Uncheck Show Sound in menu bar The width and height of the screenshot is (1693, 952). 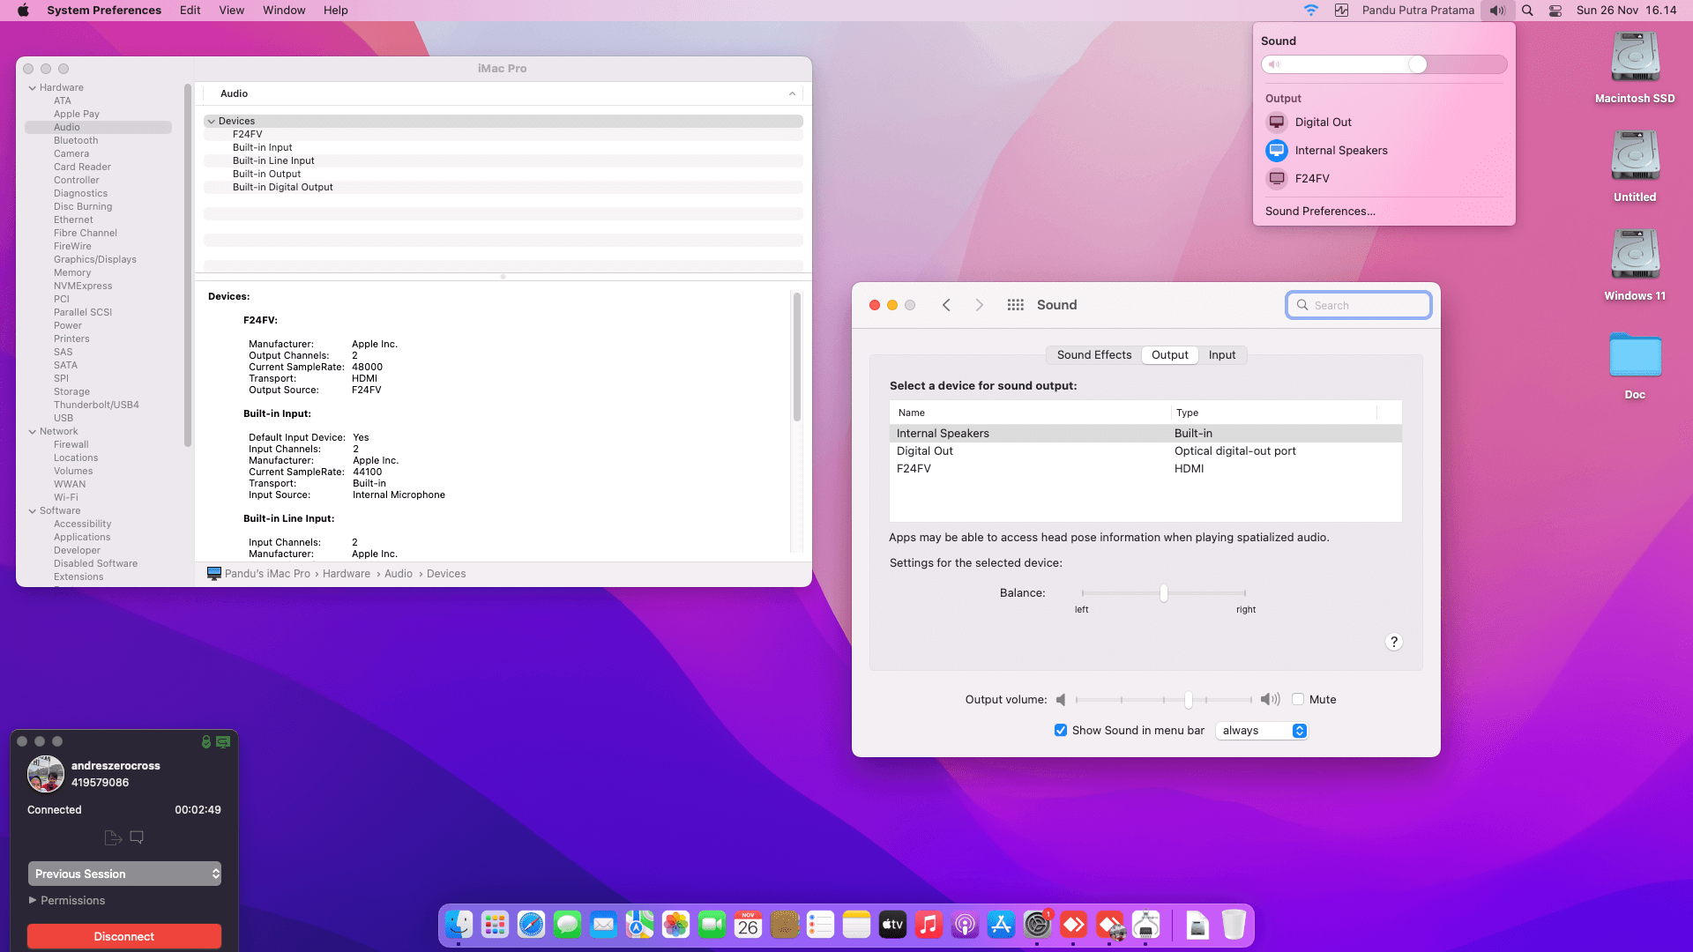(1061, 731)
